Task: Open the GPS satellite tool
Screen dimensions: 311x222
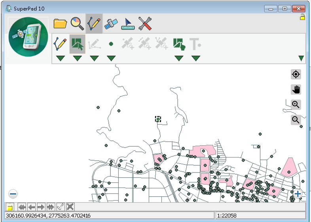Action: (x=111, y=24)
